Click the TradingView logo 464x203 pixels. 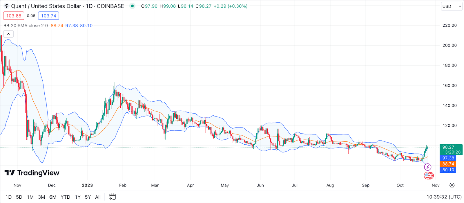coord(32,173)
